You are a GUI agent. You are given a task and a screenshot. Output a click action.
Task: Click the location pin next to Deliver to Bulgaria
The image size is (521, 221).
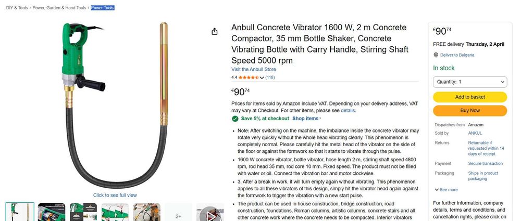(436, 55)
